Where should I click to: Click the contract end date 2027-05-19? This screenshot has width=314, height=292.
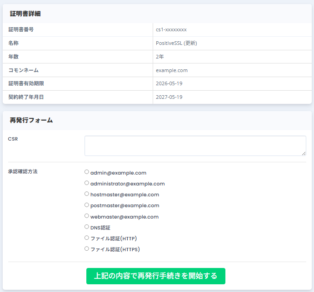click(x=169, y=97)
